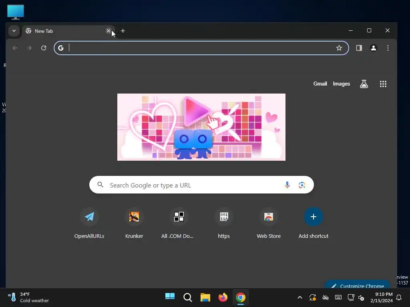Open the Gmail link
This screenshot has height=307, width=410.
click(x=320, y=84)
